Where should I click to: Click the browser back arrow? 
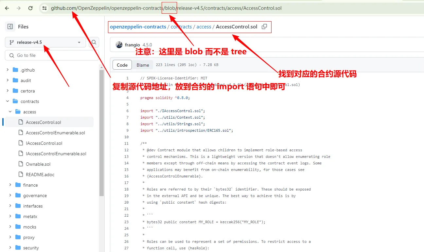pos(7,8)
